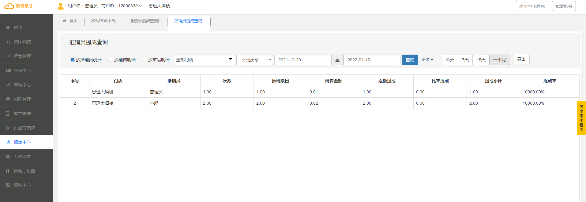
Task: Click the blue 查询 button
Action: pos(410,60)
